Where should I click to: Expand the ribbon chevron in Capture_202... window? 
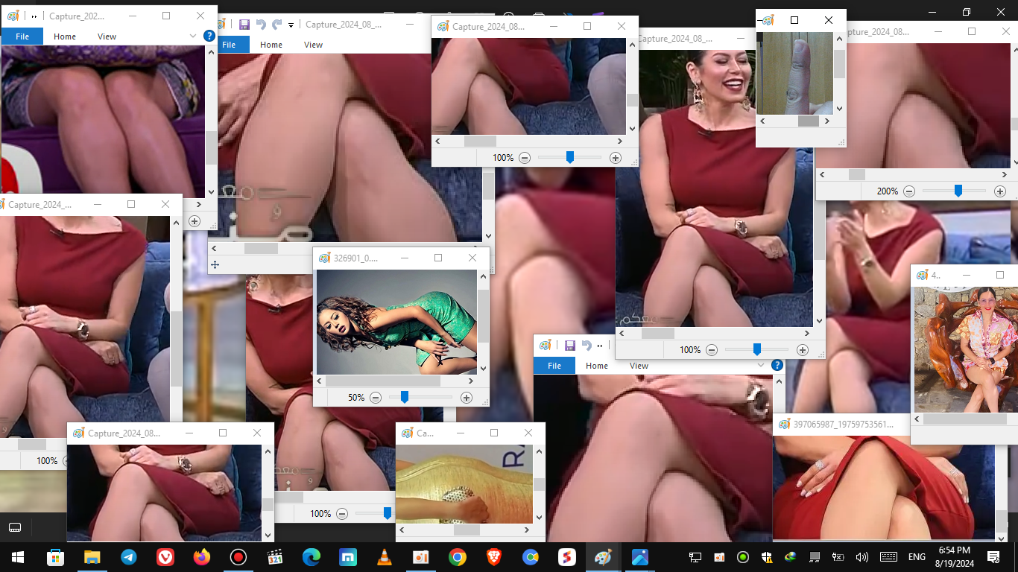(193, 36)
